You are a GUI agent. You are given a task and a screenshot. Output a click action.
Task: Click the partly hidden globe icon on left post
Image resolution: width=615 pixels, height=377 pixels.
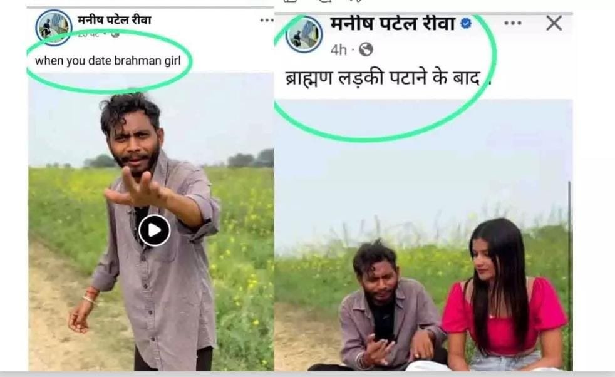[115, 34]
